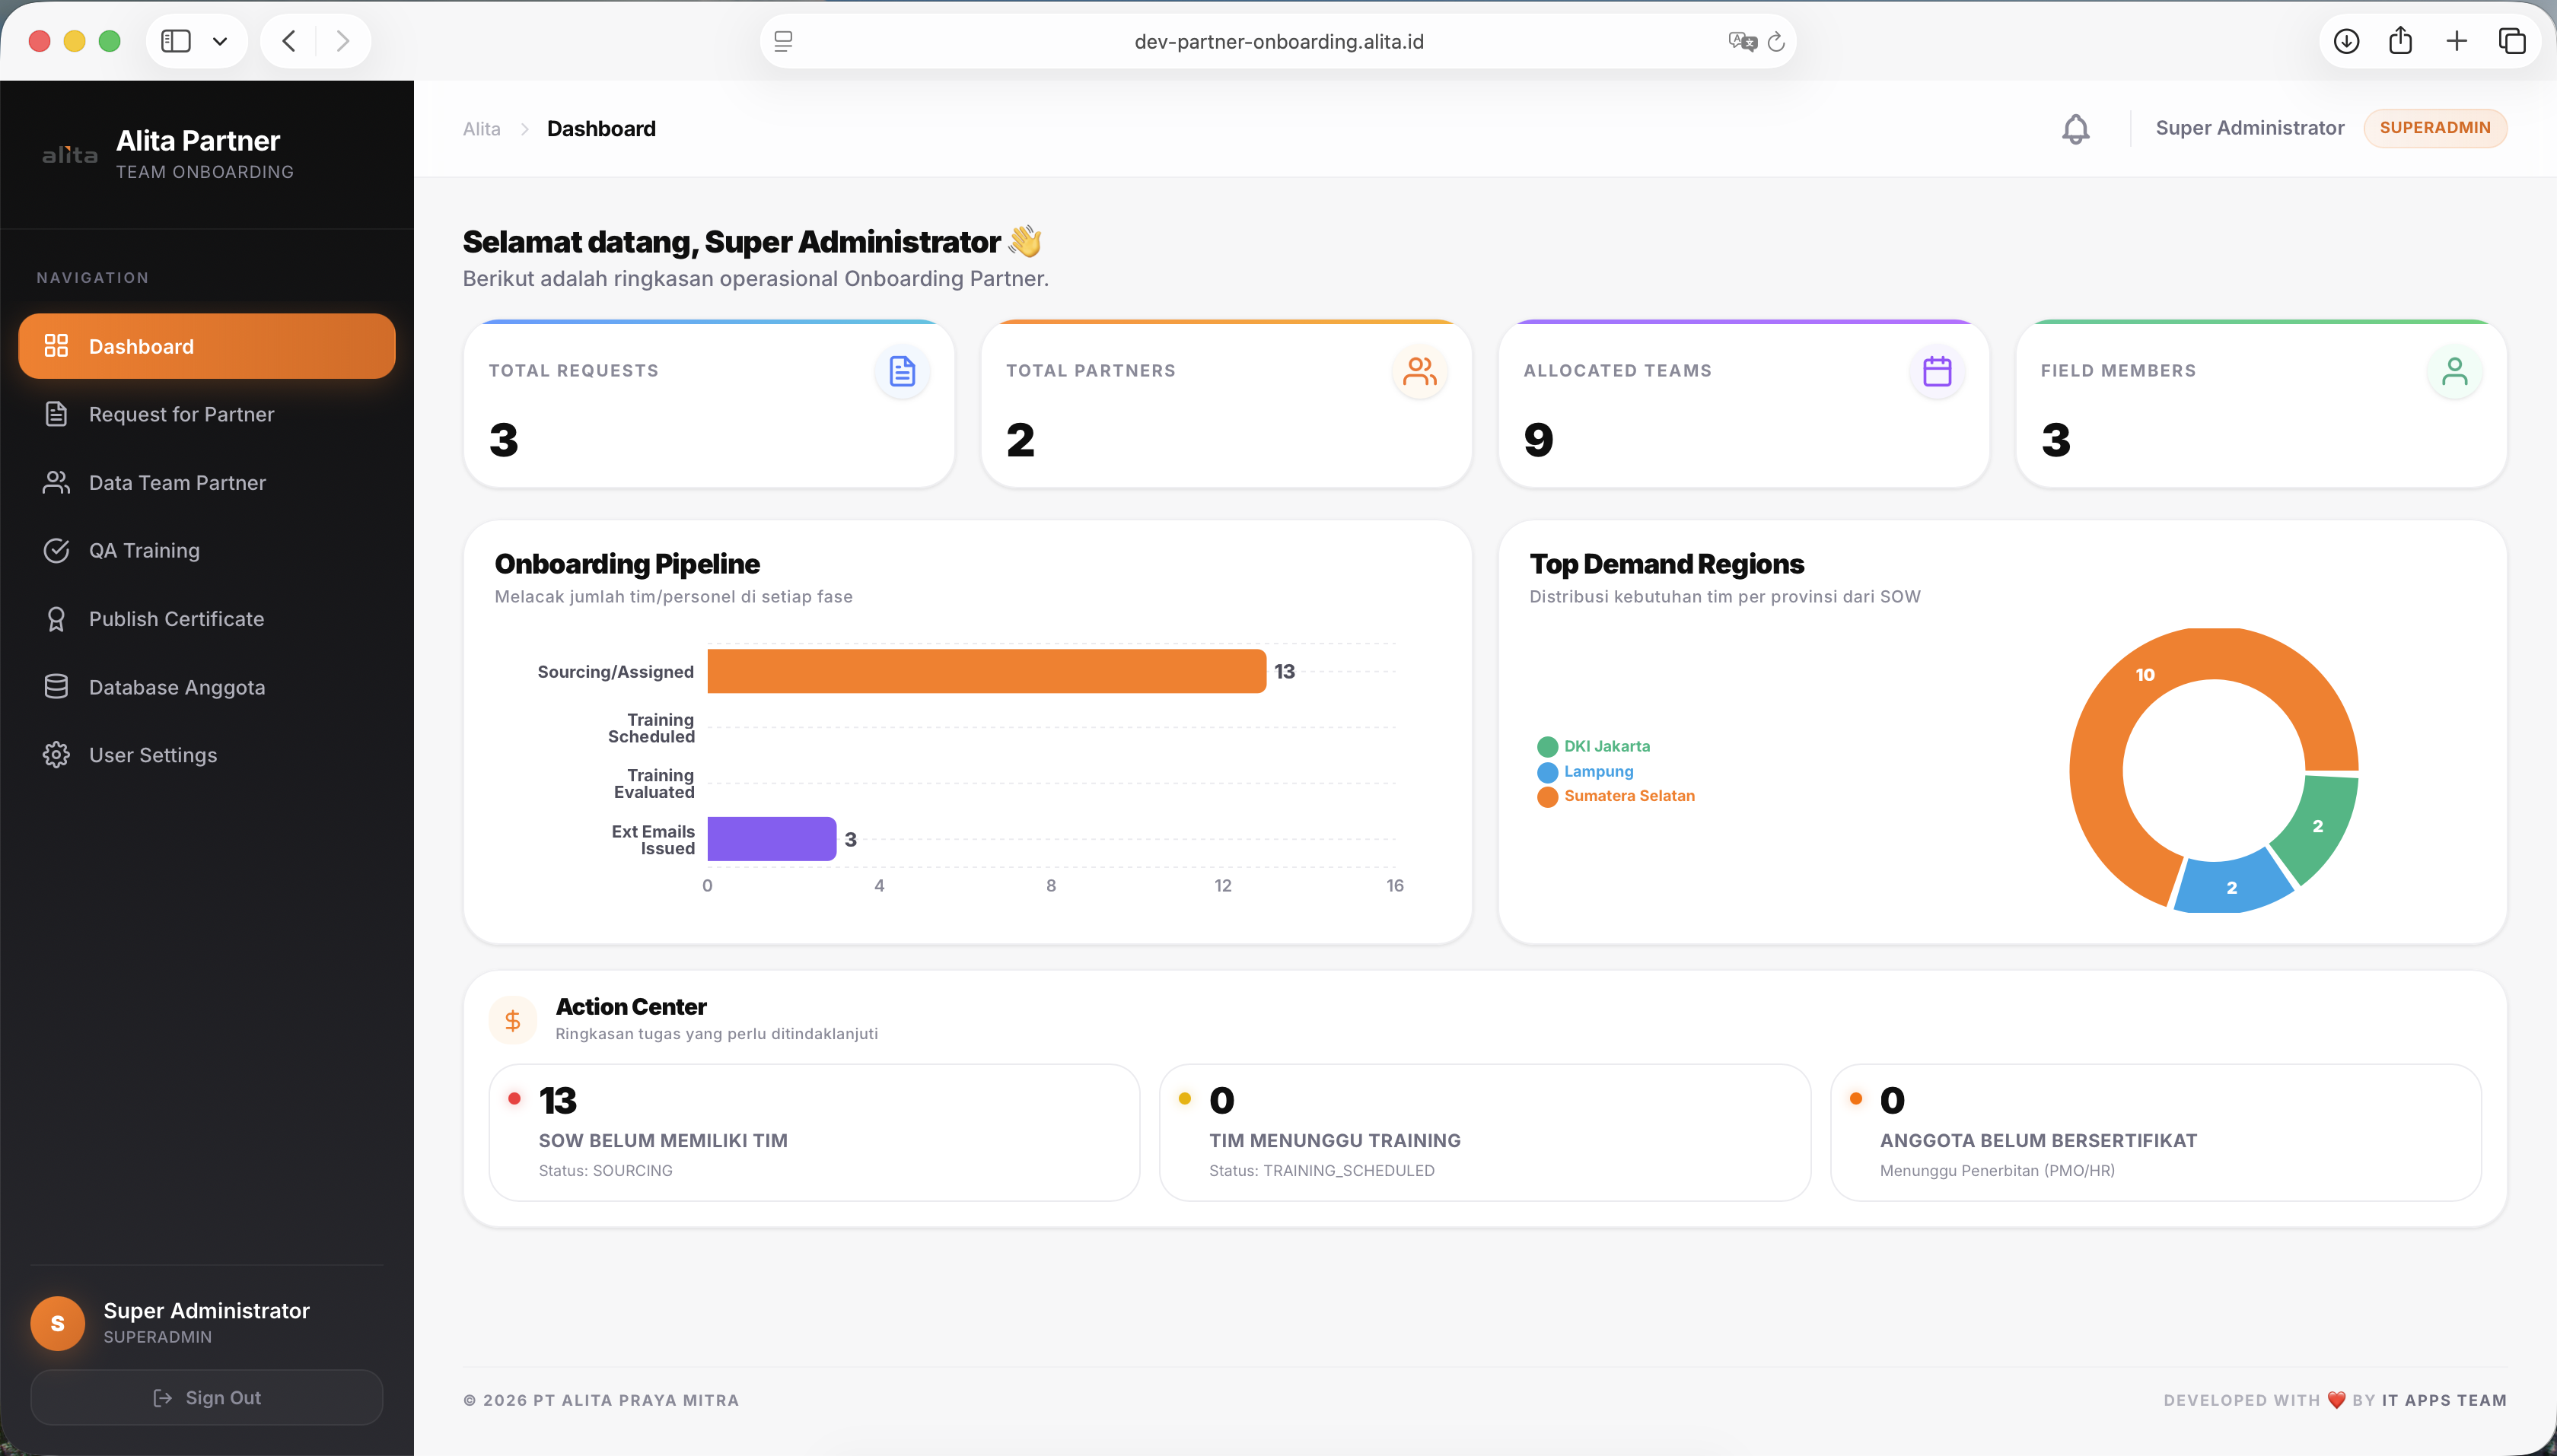Click the Super Administrator sidebar profile name

206,1310
